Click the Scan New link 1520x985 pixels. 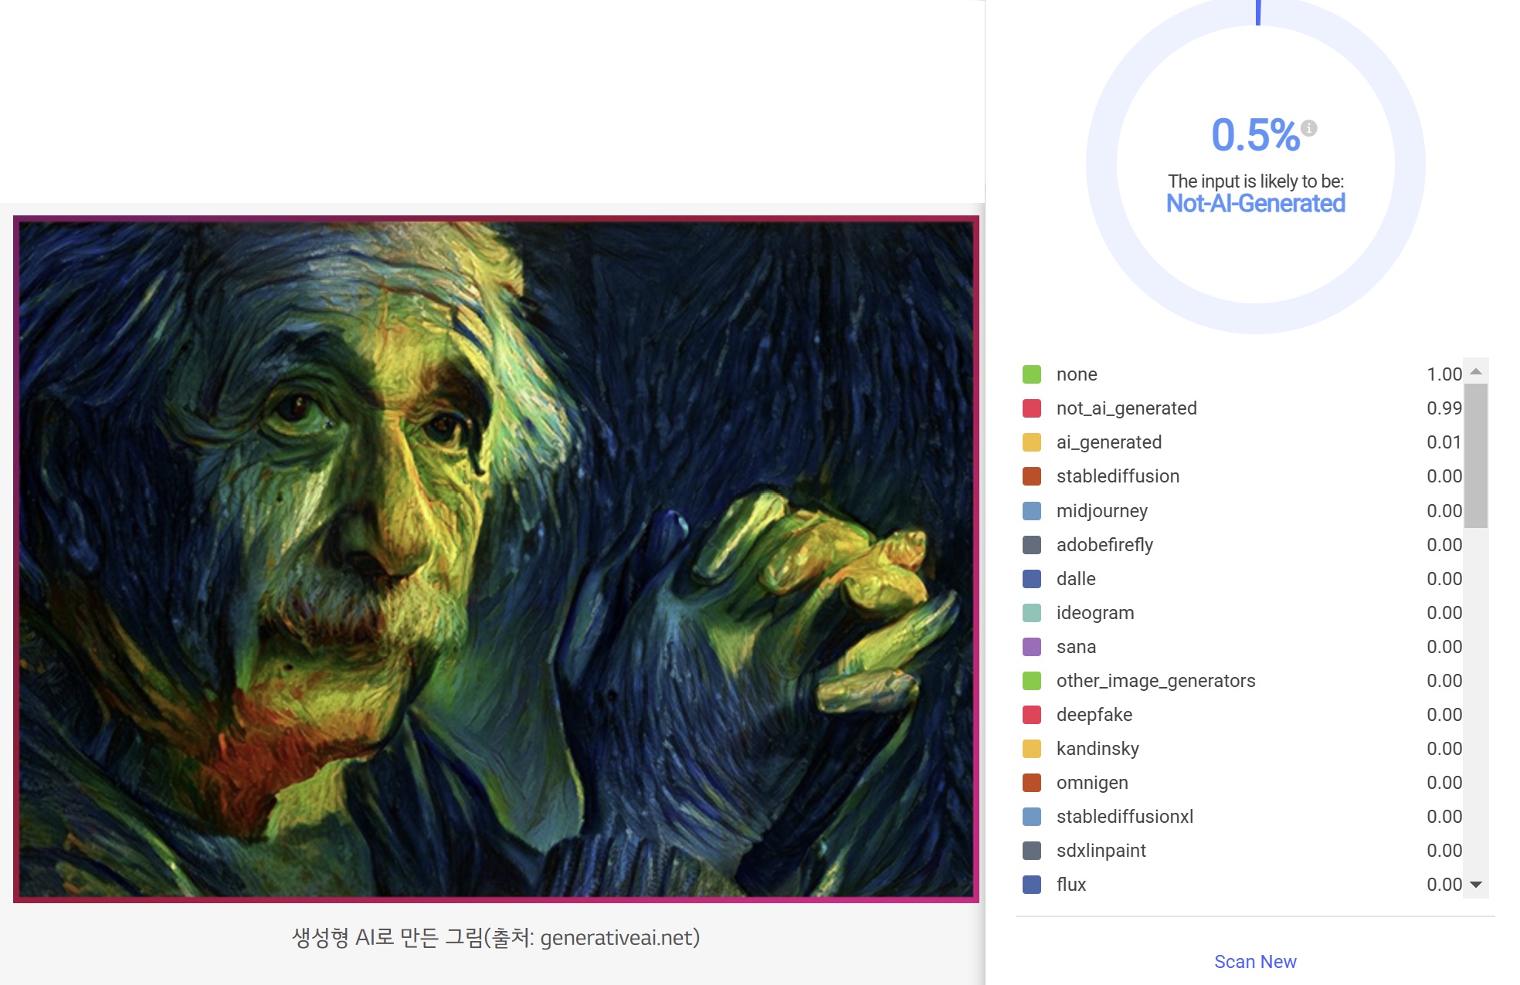click(x=1255, y=962)
